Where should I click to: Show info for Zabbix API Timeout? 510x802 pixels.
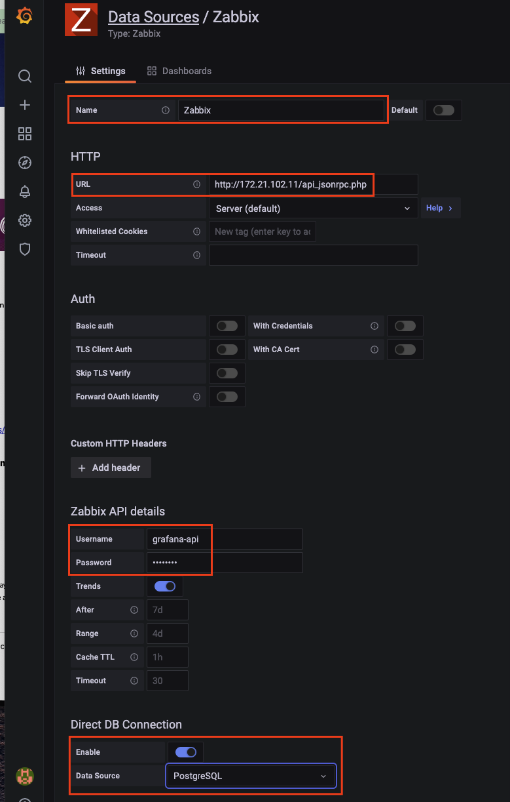point(134,681)
